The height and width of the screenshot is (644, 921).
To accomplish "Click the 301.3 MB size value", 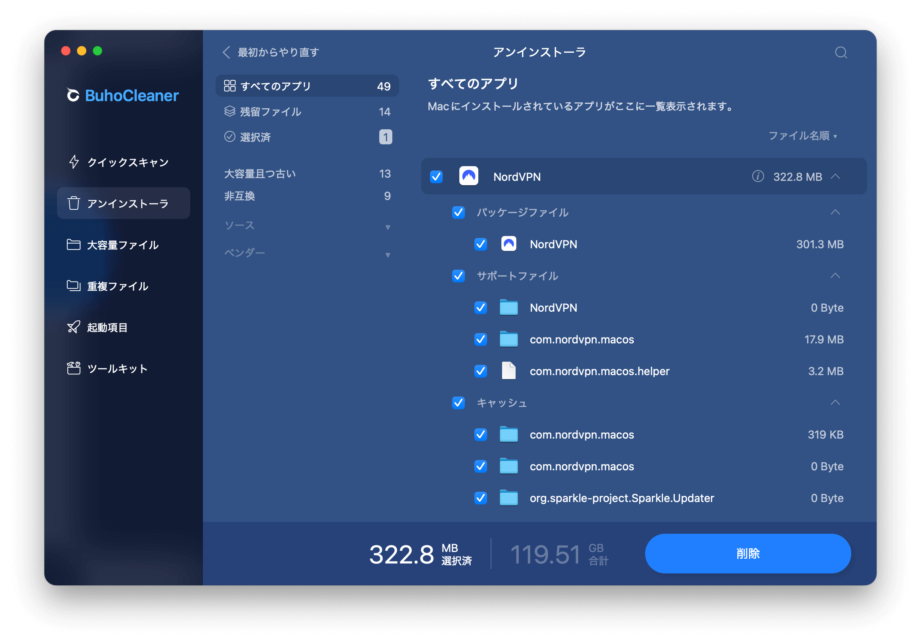I will (820, 244).
